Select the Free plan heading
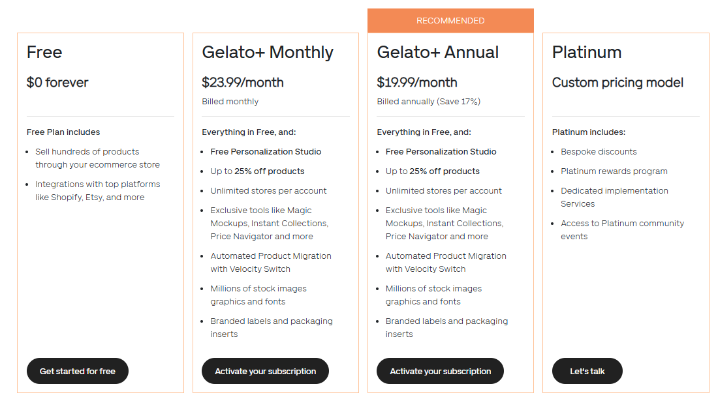Screen dimensions: 718x397 point(44,52)
